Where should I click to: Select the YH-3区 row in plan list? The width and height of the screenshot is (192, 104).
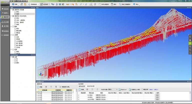click(40, 95)
